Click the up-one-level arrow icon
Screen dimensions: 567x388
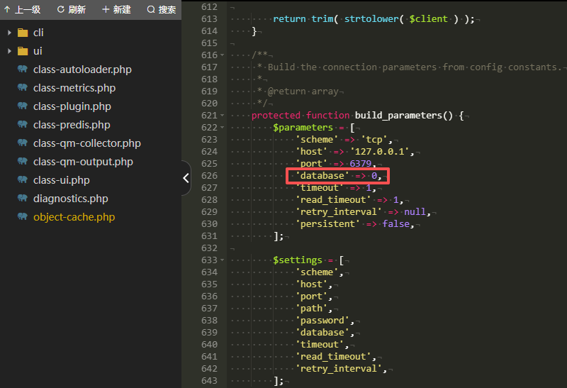(x=7, y=10)
